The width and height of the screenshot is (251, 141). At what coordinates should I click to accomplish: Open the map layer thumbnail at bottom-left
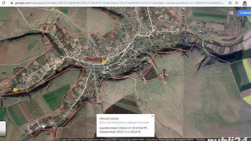coord(3,129)
